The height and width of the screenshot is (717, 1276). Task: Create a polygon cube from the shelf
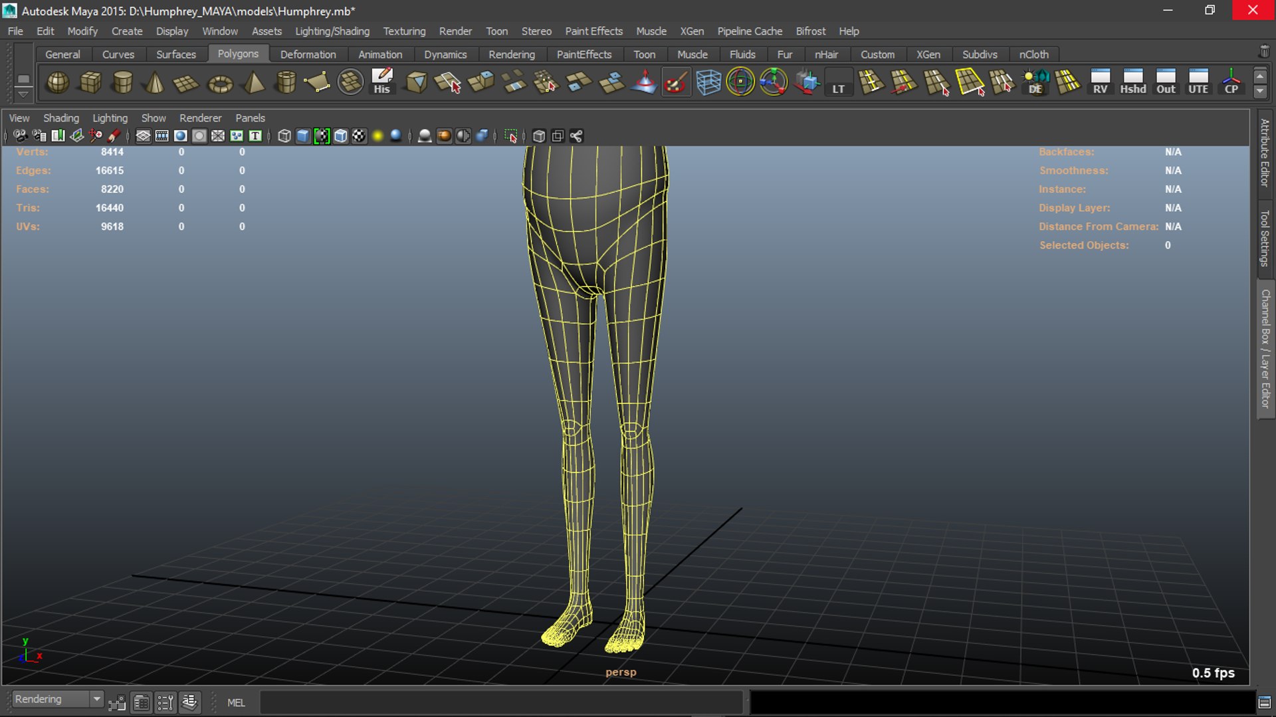coord(90,82)
